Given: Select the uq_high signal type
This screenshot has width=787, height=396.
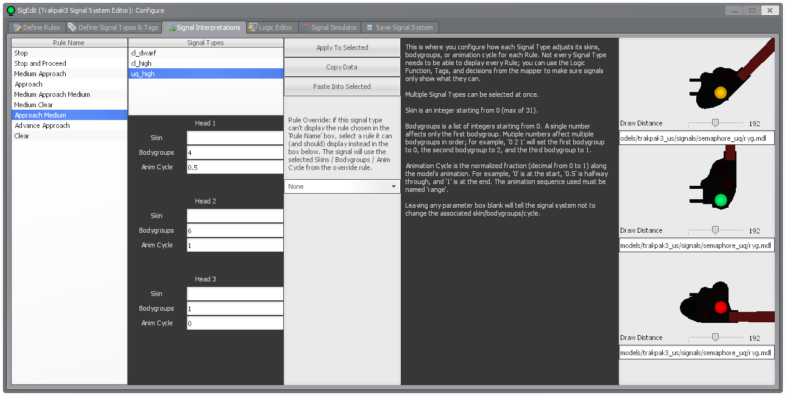Looking at the screenshot, I should 206,74.
